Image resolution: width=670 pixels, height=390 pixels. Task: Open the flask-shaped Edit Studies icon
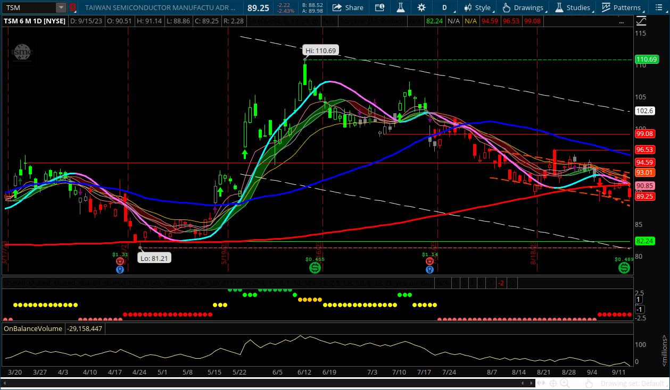click(x=401, y=7)
